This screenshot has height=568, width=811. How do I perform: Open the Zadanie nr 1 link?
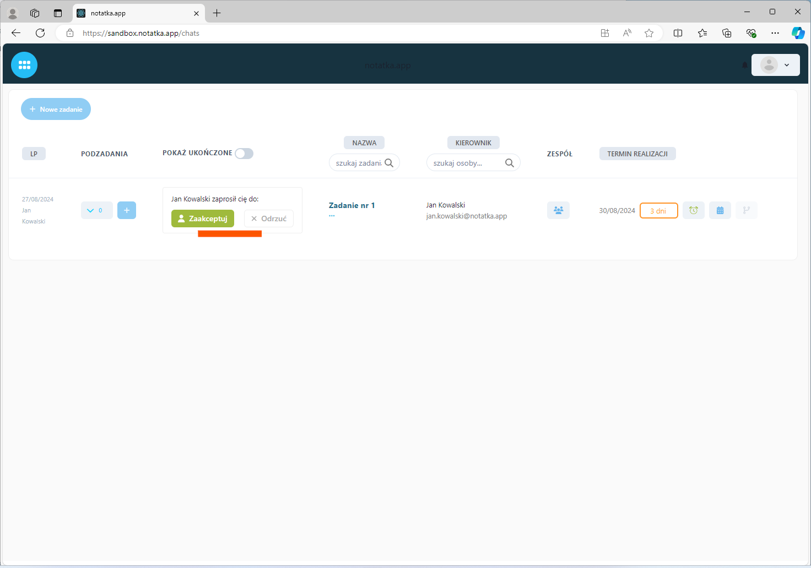(x=352, y=205)
